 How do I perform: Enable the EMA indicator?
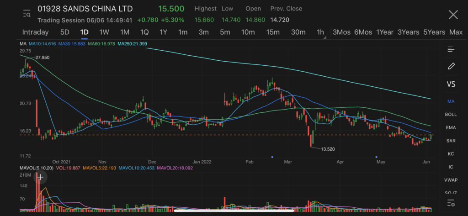451,128
